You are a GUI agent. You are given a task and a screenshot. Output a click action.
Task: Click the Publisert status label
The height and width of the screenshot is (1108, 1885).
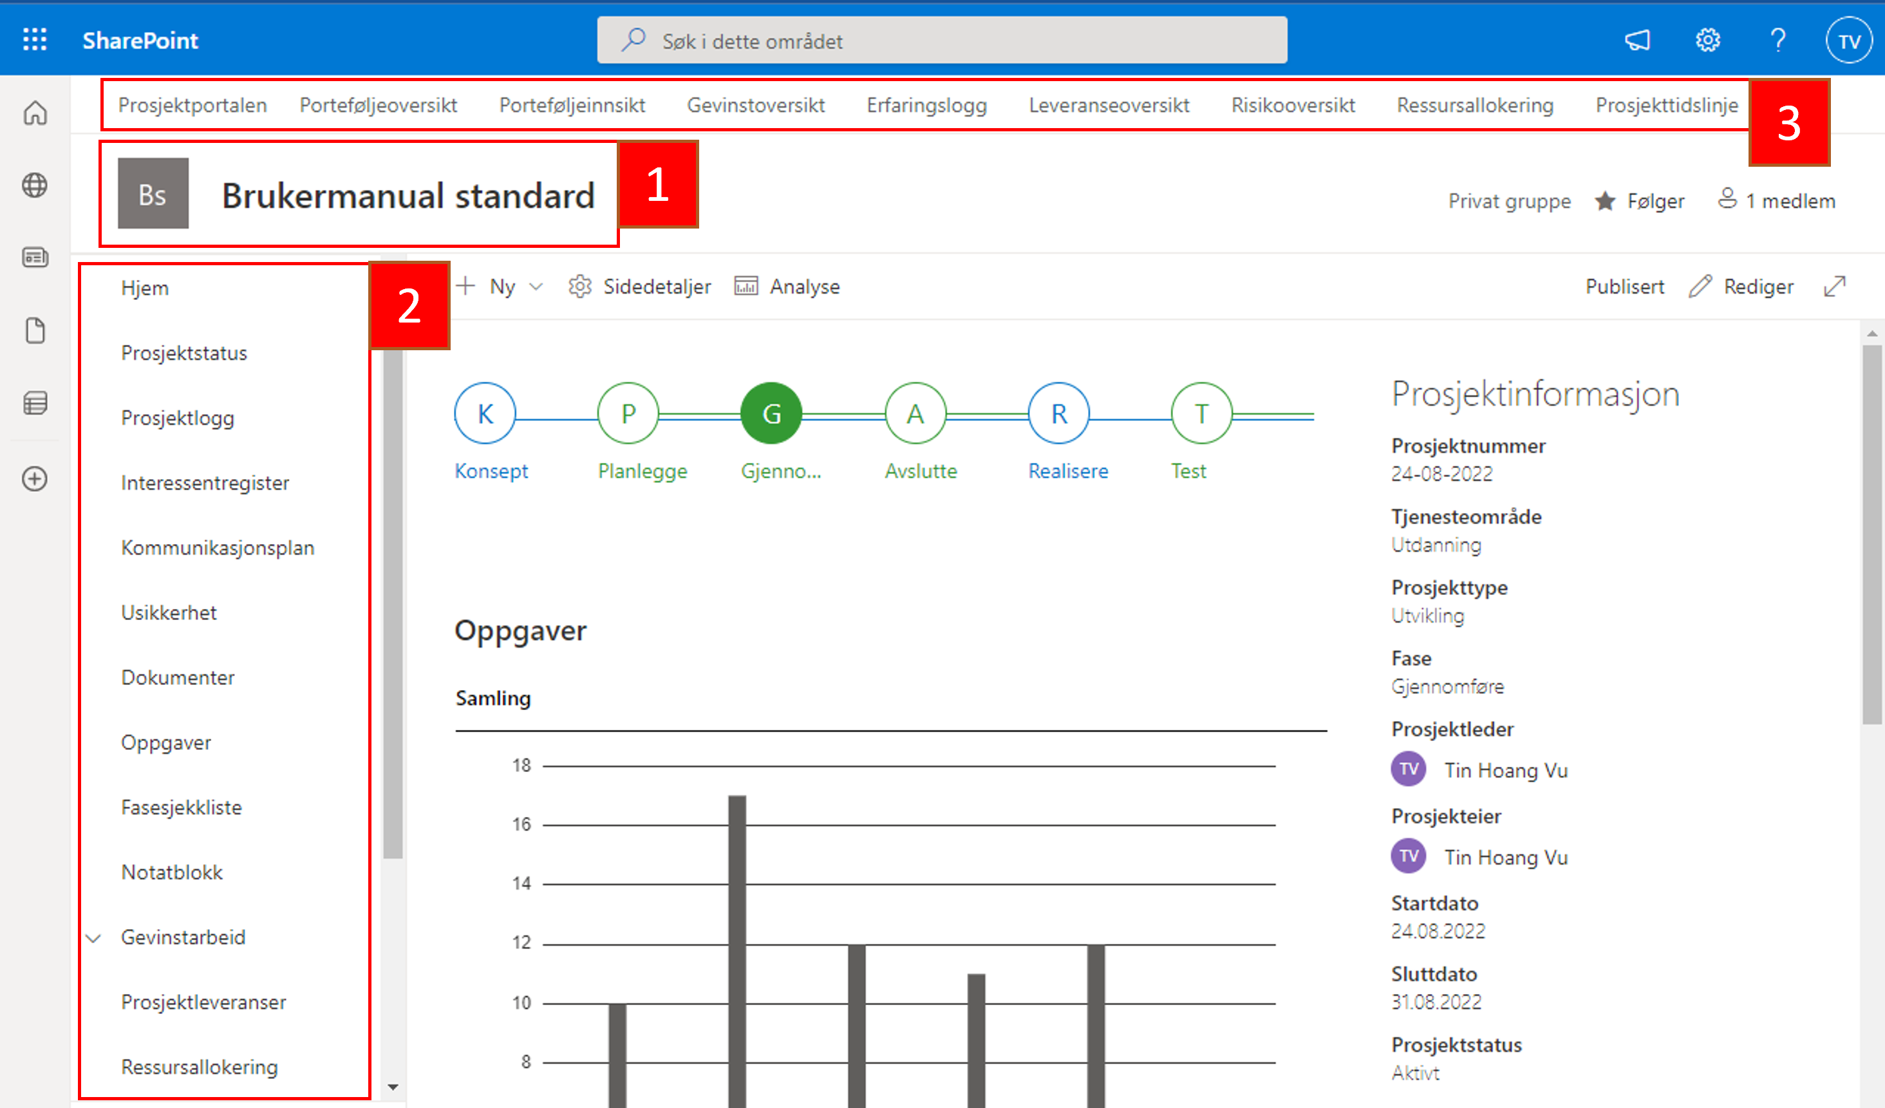1625,286
